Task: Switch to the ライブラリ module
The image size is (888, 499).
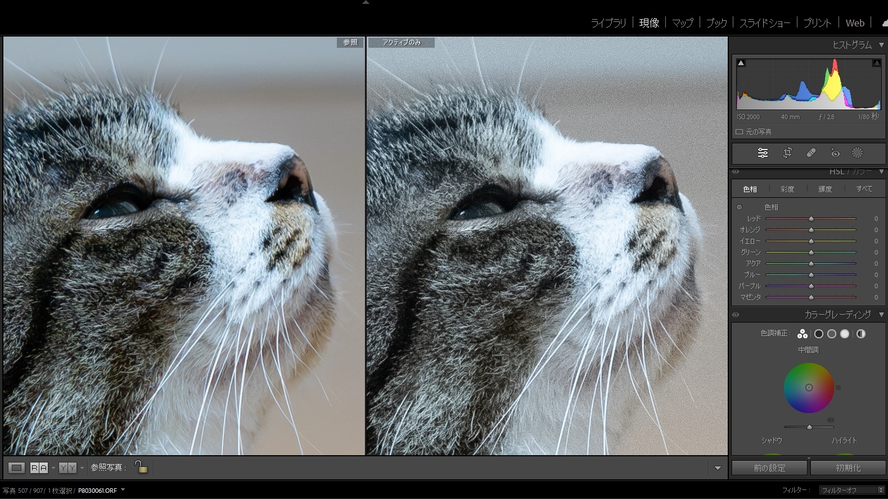Action: pyautogui.click(x=608, y=23)
